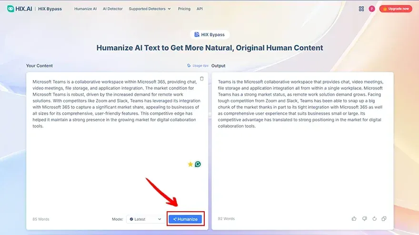Open the user profile avatar
The width and height of the screenshot is (419, 235).
[371, 9]
